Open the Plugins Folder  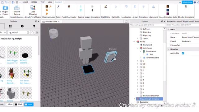click(x=5, y=10)
